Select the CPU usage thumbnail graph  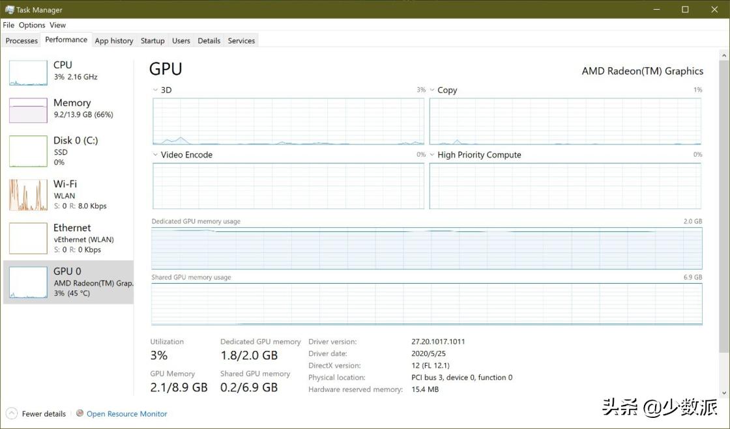pyautogui.click(x=29, y=73)
